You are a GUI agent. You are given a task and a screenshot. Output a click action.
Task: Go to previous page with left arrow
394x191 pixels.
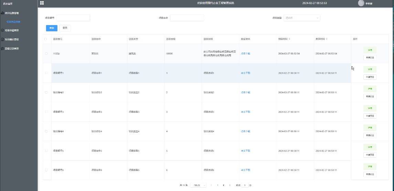(211, 185)
